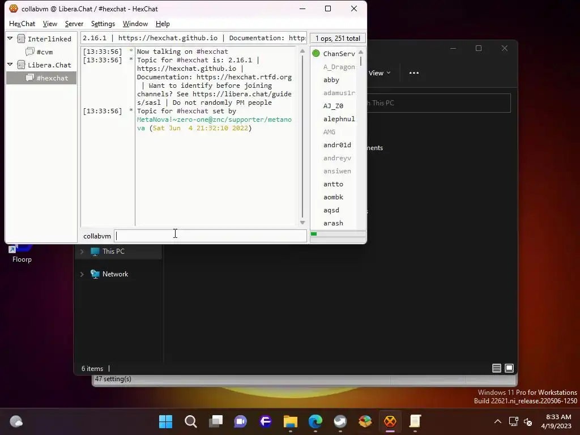Show hidden system tray icons
This screenshot has width=580, height=435.
[x=498, y=421]
